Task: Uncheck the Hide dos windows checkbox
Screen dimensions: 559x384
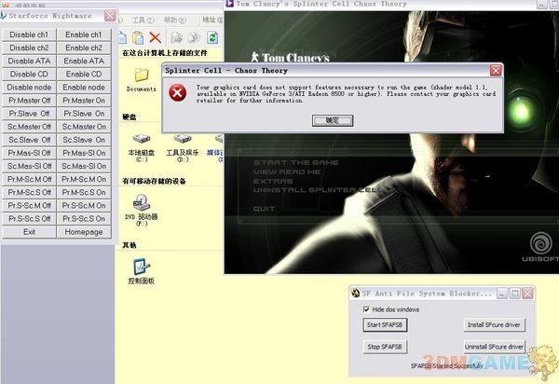Action: [365, 309]
